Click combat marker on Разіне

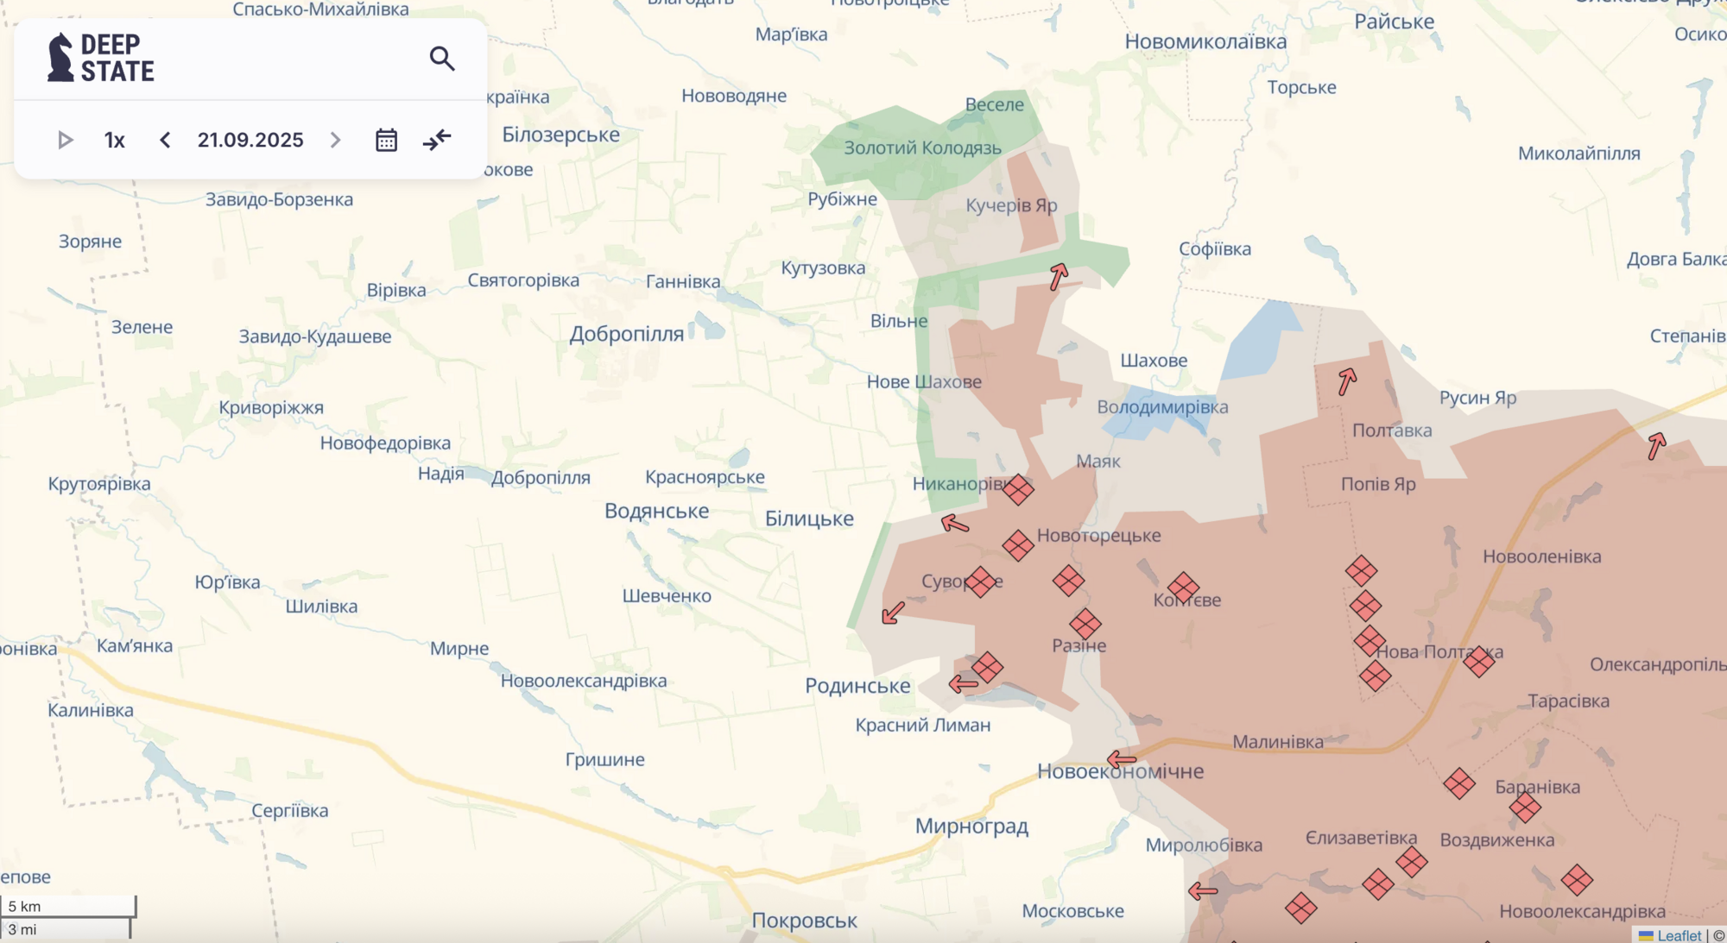(1085, 624)
